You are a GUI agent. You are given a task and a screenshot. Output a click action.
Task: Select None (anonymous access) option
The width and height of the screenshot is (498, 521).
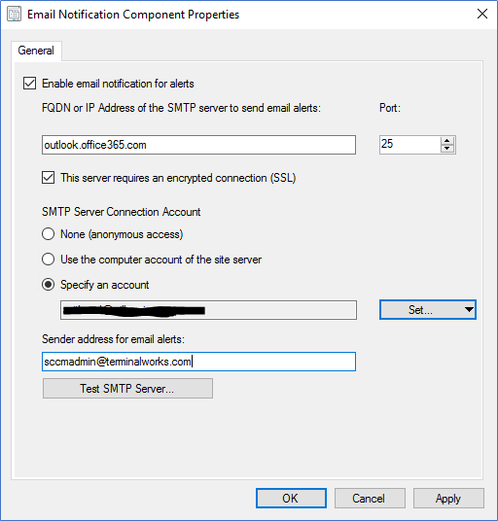click(49, 234)
